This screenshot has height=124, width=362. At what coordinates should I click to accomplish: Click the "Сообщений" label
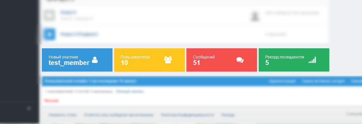point(204,57)
